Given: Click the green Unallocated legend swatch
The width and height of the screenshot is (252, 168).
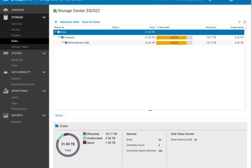Looking at the screenshot, I should [x=84, y=138].
